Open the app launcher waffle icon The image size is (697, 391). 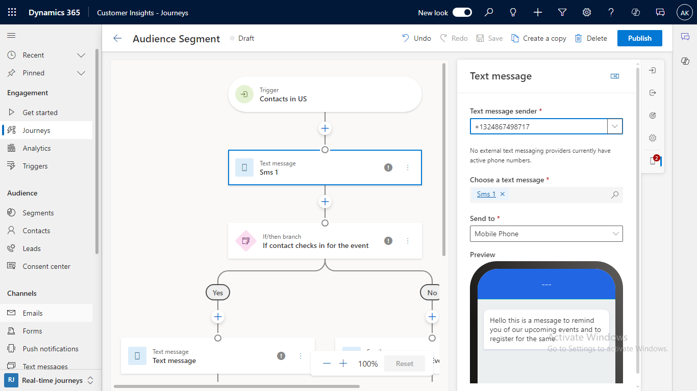tap(12, 12)
